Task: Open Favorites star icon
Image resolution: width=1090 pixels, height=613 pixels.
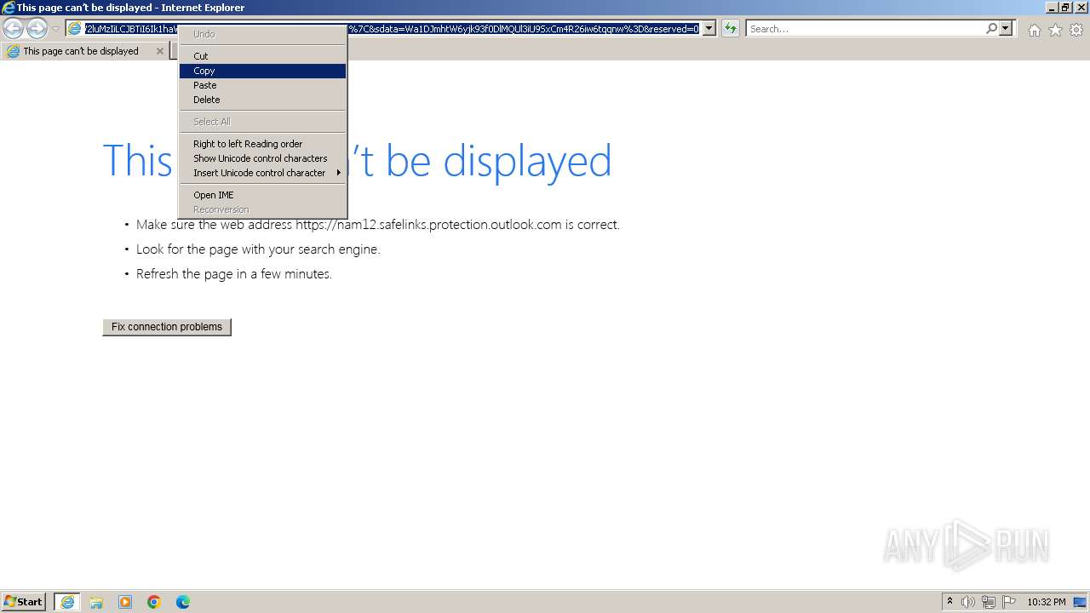Action: pos(1055,30)
